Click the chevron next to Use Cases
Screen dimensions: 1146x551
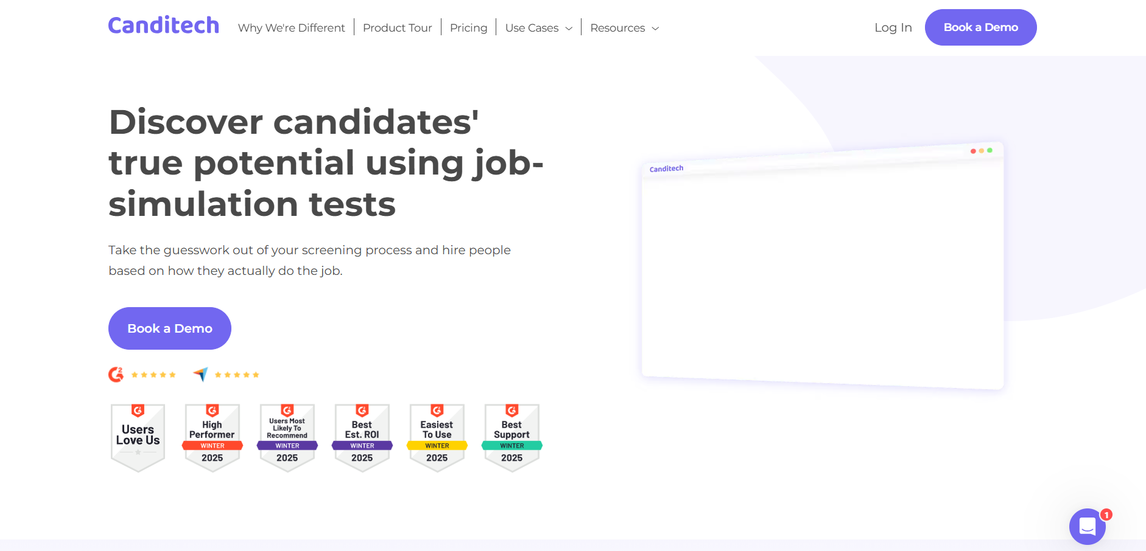pos(569,29)
